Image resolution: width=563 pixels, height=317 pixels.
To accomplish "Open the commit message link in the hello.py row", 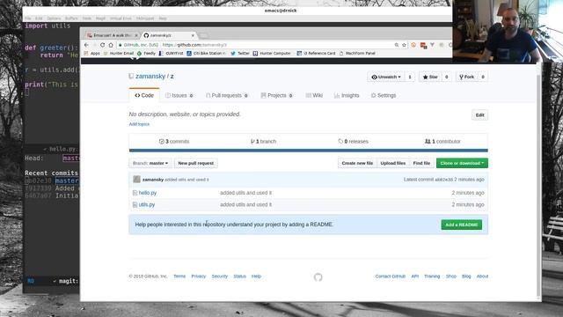I will (246, 193).
